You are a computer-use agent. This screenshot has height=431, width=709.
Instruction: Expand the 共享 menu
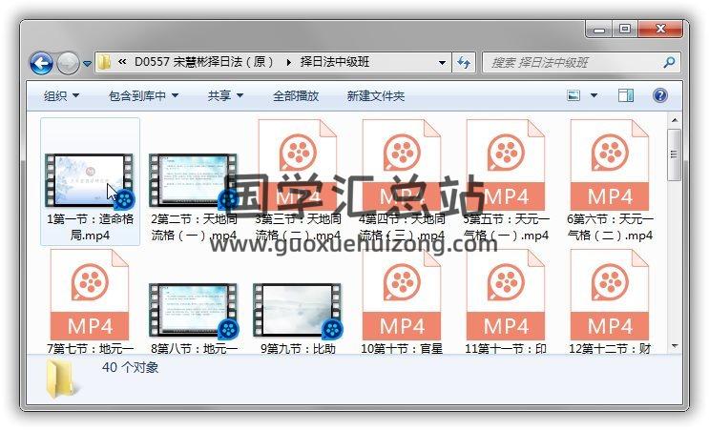tap(225, 95)
